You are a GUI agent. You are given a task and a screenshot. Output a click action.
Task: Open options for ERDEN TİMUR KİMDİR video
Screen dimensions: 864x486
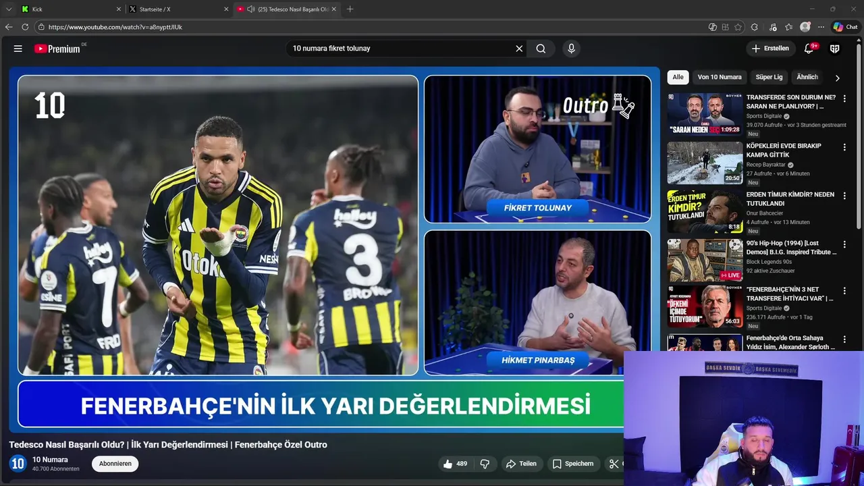pyautogui.click(x=844, y=196)
